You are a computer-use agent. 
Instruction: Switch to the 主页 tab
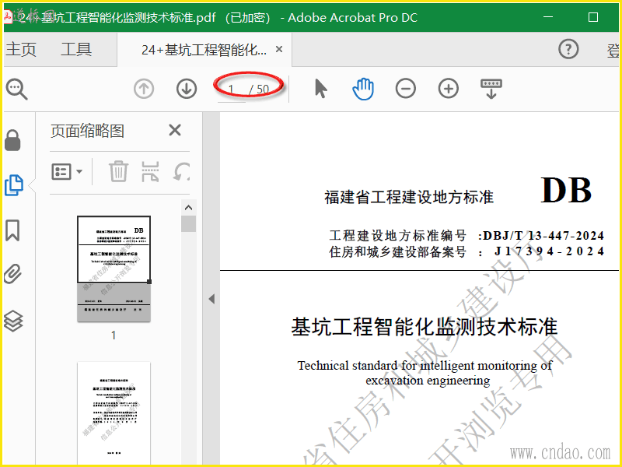click(21, 49)
